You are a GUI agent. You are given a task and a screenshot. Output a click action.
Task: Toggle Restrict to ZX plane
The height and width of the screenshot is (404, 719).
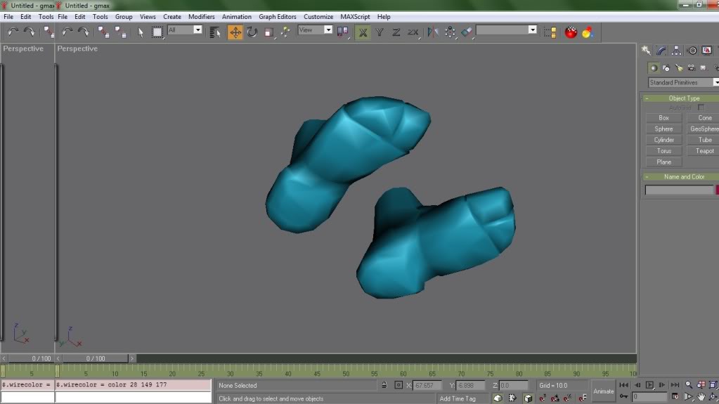(413, 32)
